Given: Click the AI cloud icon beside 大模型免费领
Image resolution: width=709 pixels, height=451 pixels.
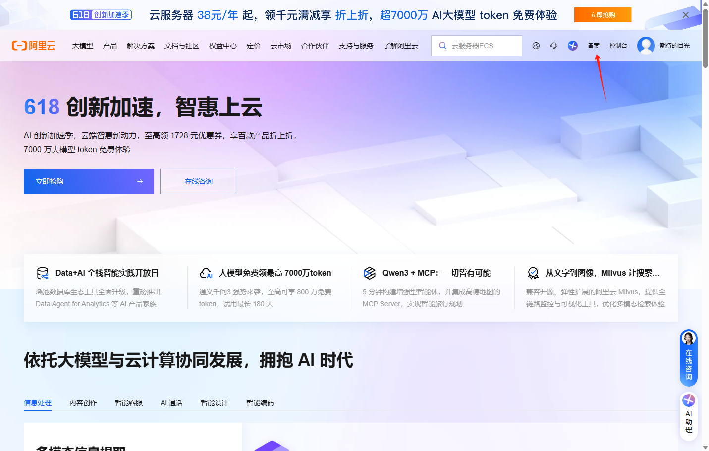Looking at the screenshot, I should (x=206, y=273).
